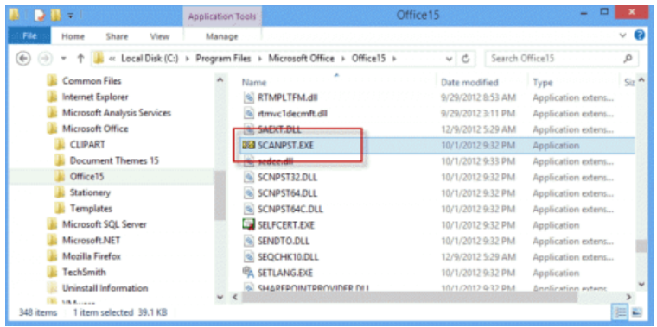This screenshot has height=327, width=657.
Task: Open Explorer Help question mark
Action: tap(640, 35)
